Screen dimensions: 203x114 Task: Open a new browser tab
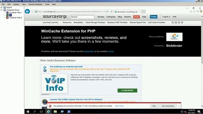143,12
